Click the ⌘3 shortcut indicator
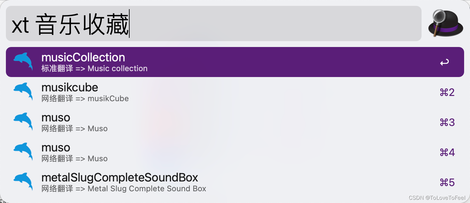The height and width of the screenshot is (203, 470). click(447, 122)
